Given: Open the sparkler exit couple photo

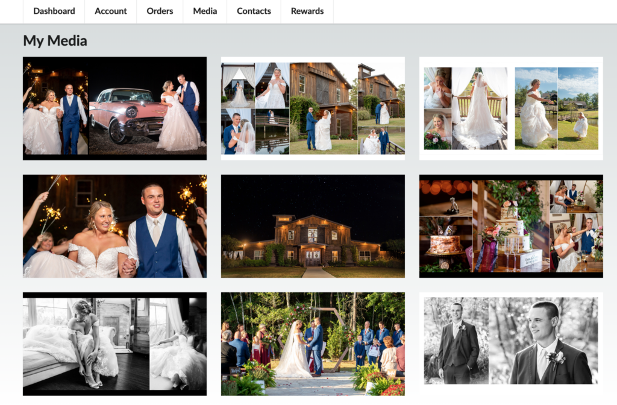Looking at the screenshot, I should (114, 227).
